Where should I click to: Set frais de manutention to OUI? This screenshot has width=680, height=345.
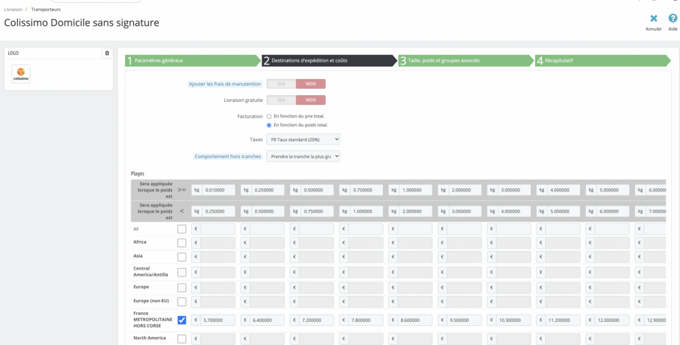[x=281, y=84]
